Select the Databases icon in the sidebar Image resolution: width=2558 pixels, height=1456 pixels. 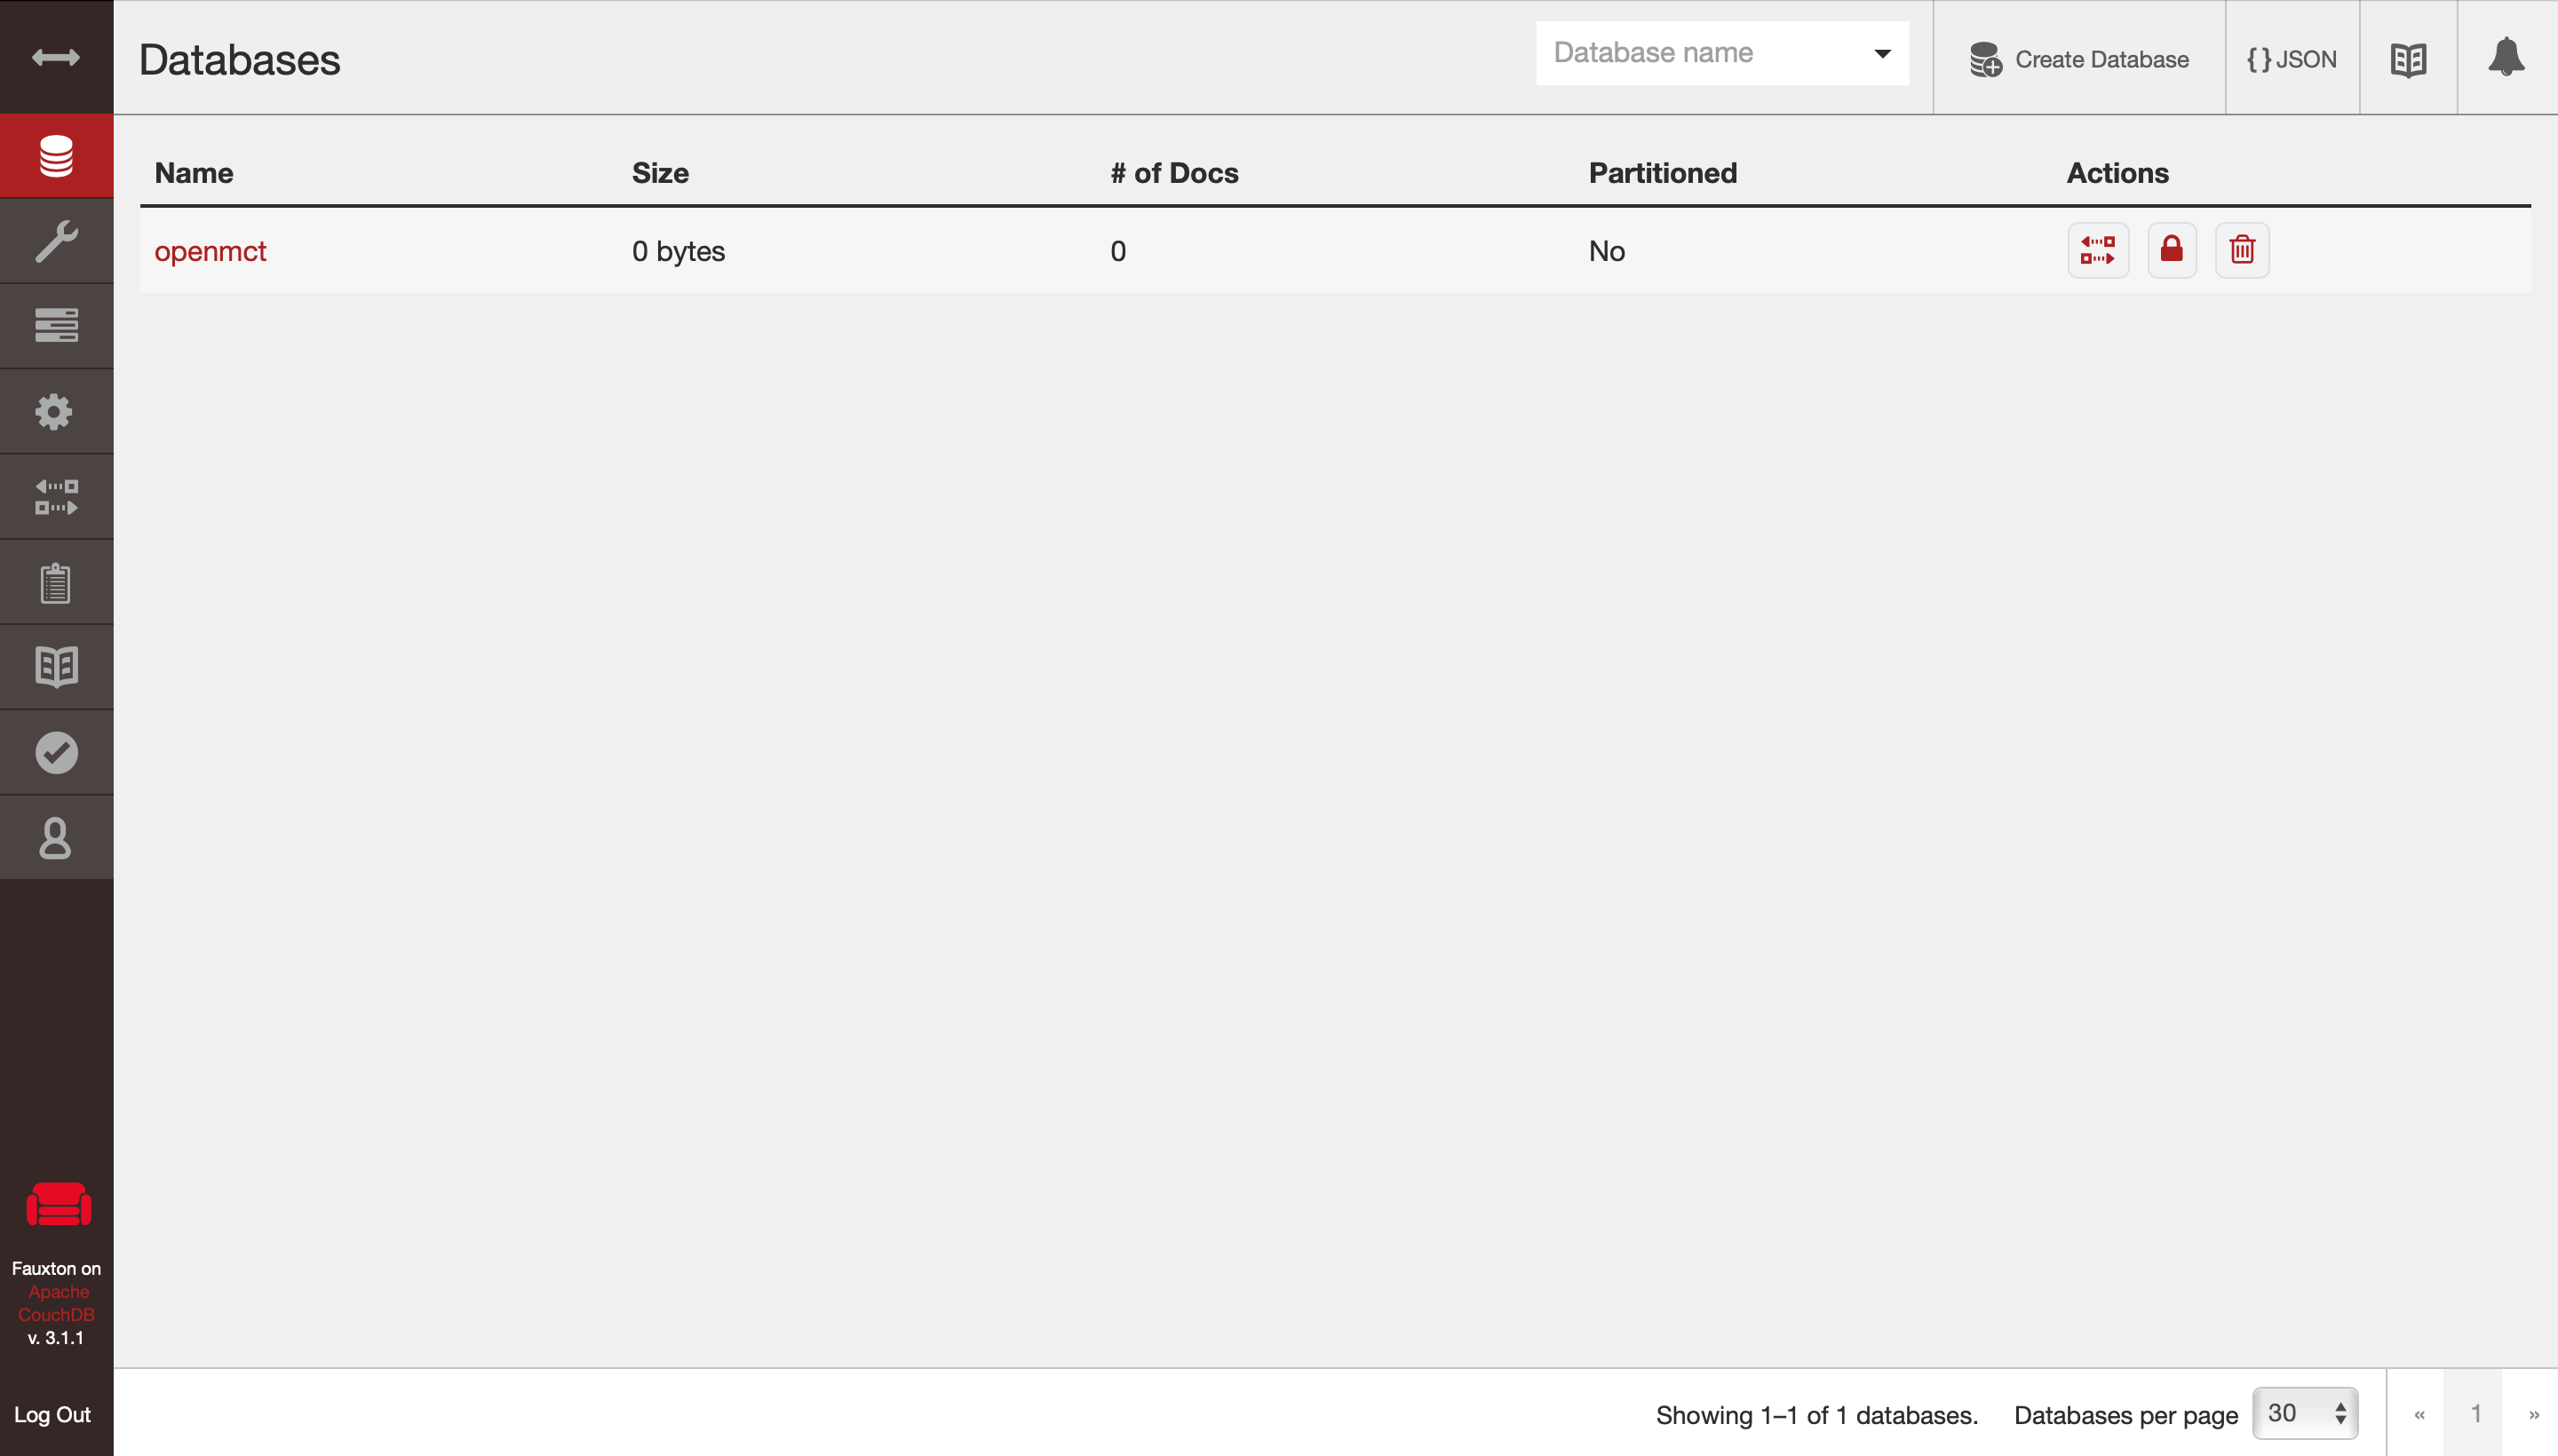click(55, 155)
